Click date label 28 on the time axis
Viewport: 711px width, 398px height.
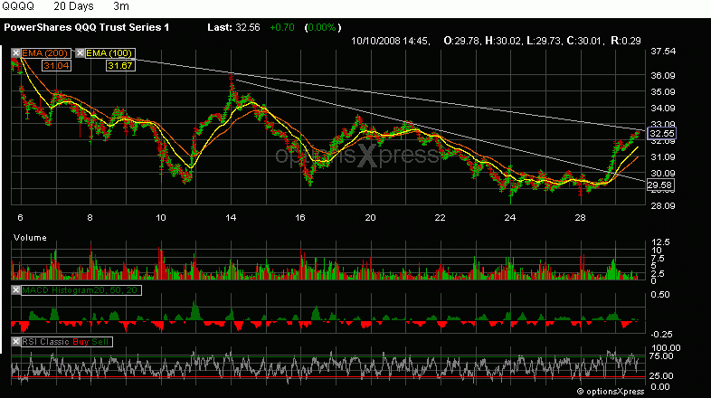click(x=581, y=218)
